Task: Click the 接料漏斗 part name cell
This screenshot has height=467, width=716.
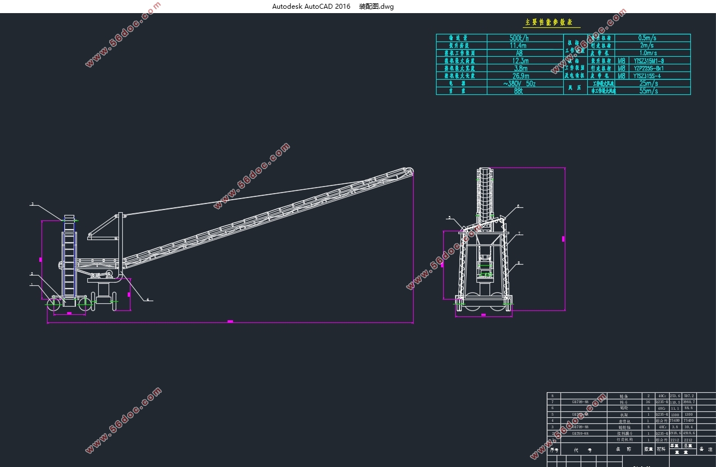Action: 625,433
